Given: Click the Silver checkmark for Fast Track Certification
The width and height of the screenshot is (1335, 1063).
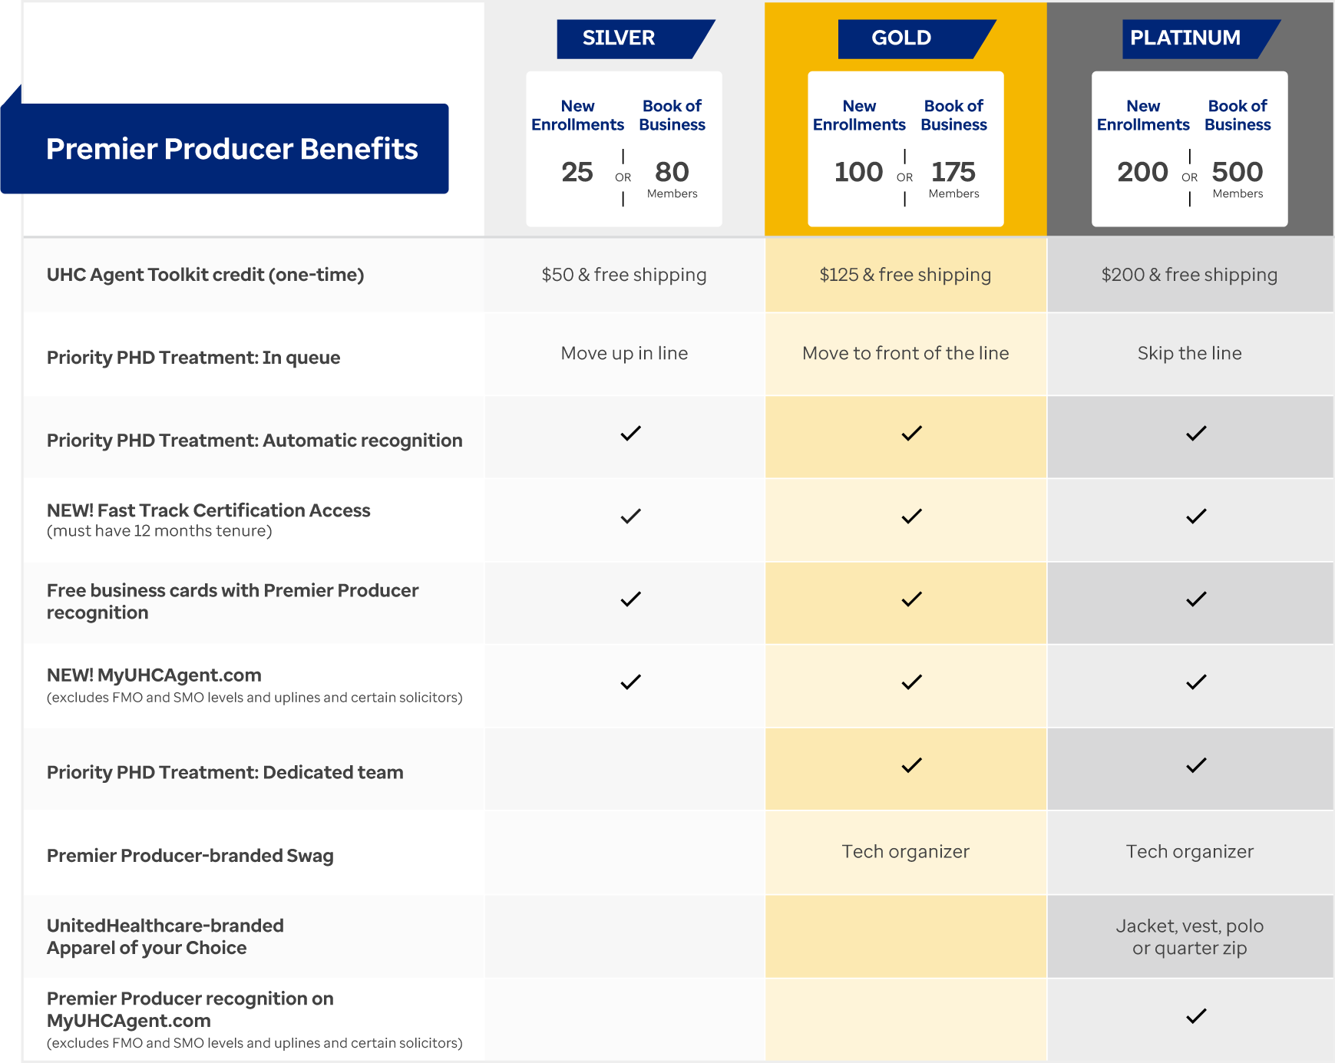Looking at the screenshot, I should [x=630, y=517].
